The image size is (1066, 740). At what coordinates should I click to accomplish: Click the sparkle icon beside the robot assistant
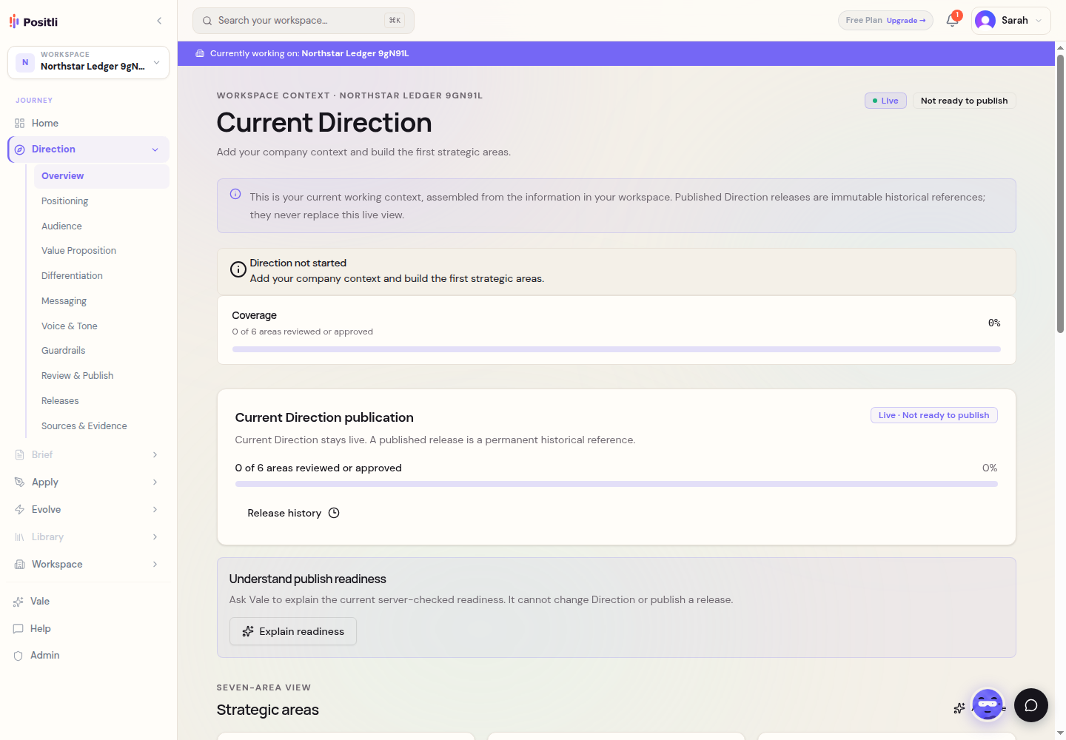(x=959, y=708)
